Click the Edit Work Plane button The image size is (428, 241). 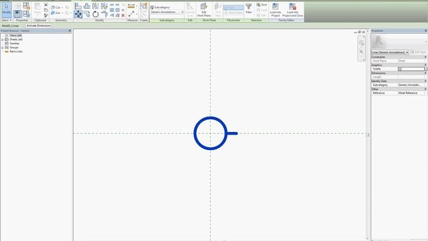click(204, 10)
